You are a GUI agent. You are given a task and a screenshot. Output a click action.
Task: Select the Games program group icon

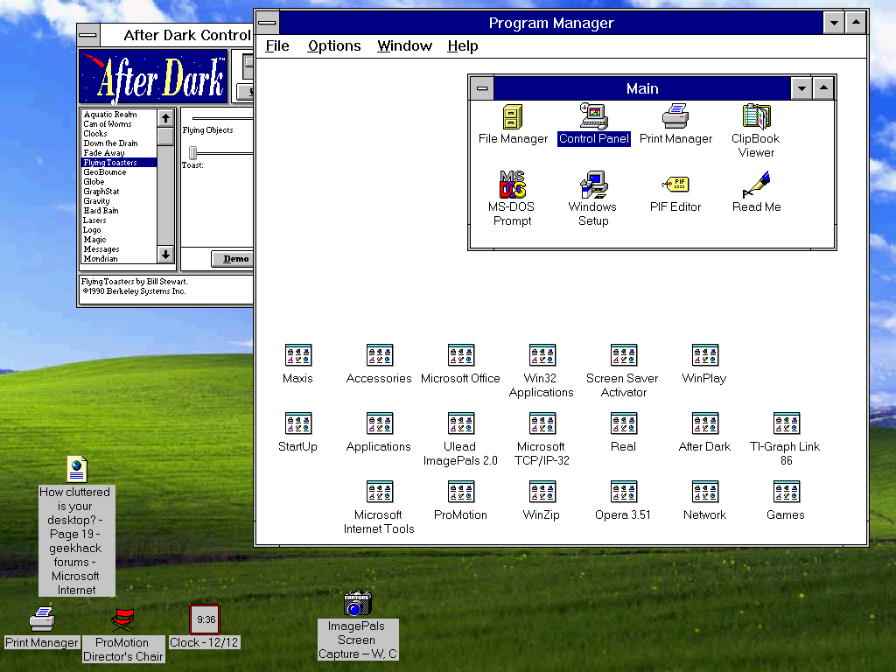(x=786, y=492)
